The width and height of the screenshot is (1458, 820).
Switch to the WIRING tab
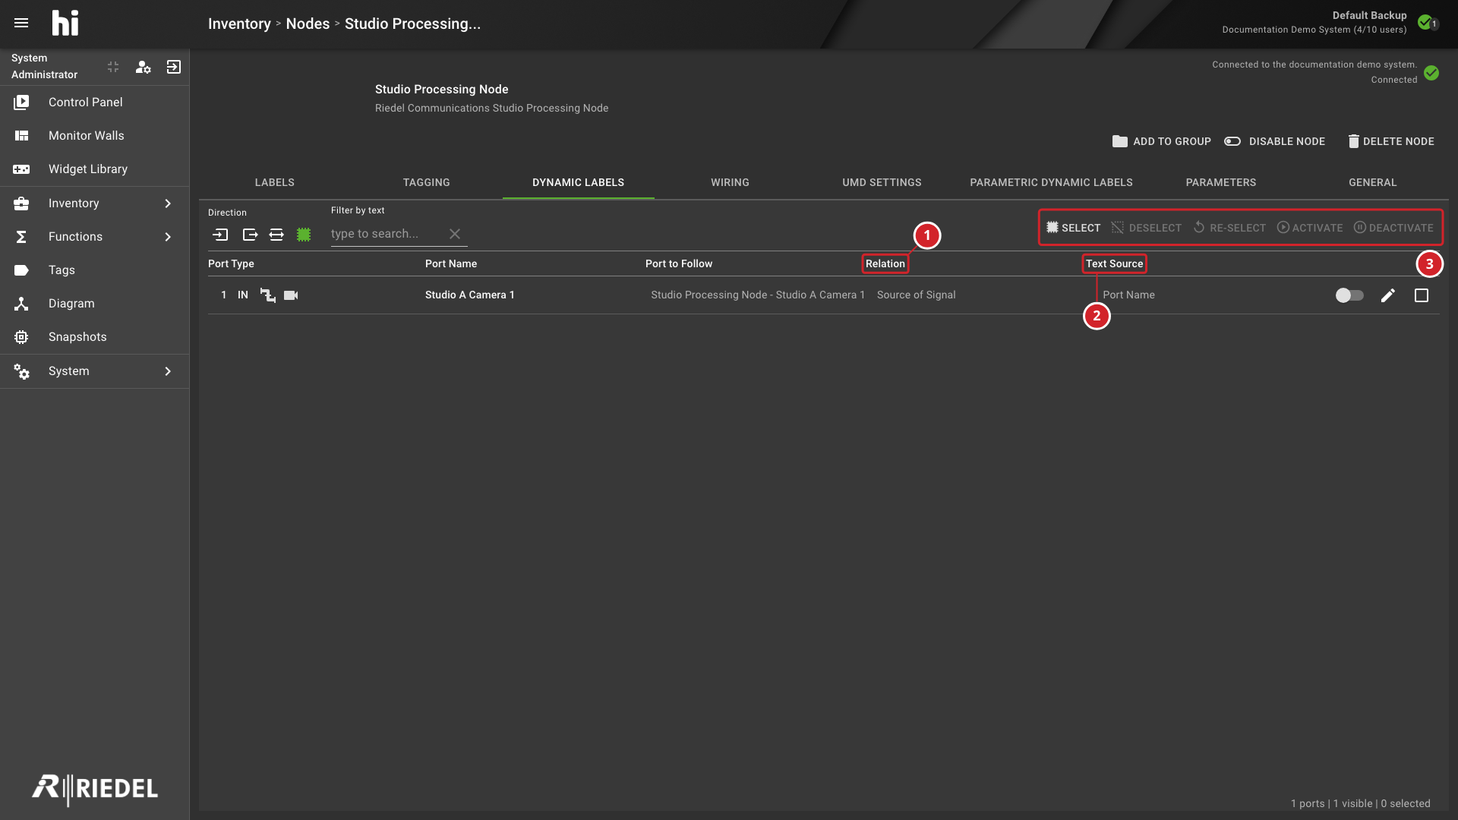point(730,182)
